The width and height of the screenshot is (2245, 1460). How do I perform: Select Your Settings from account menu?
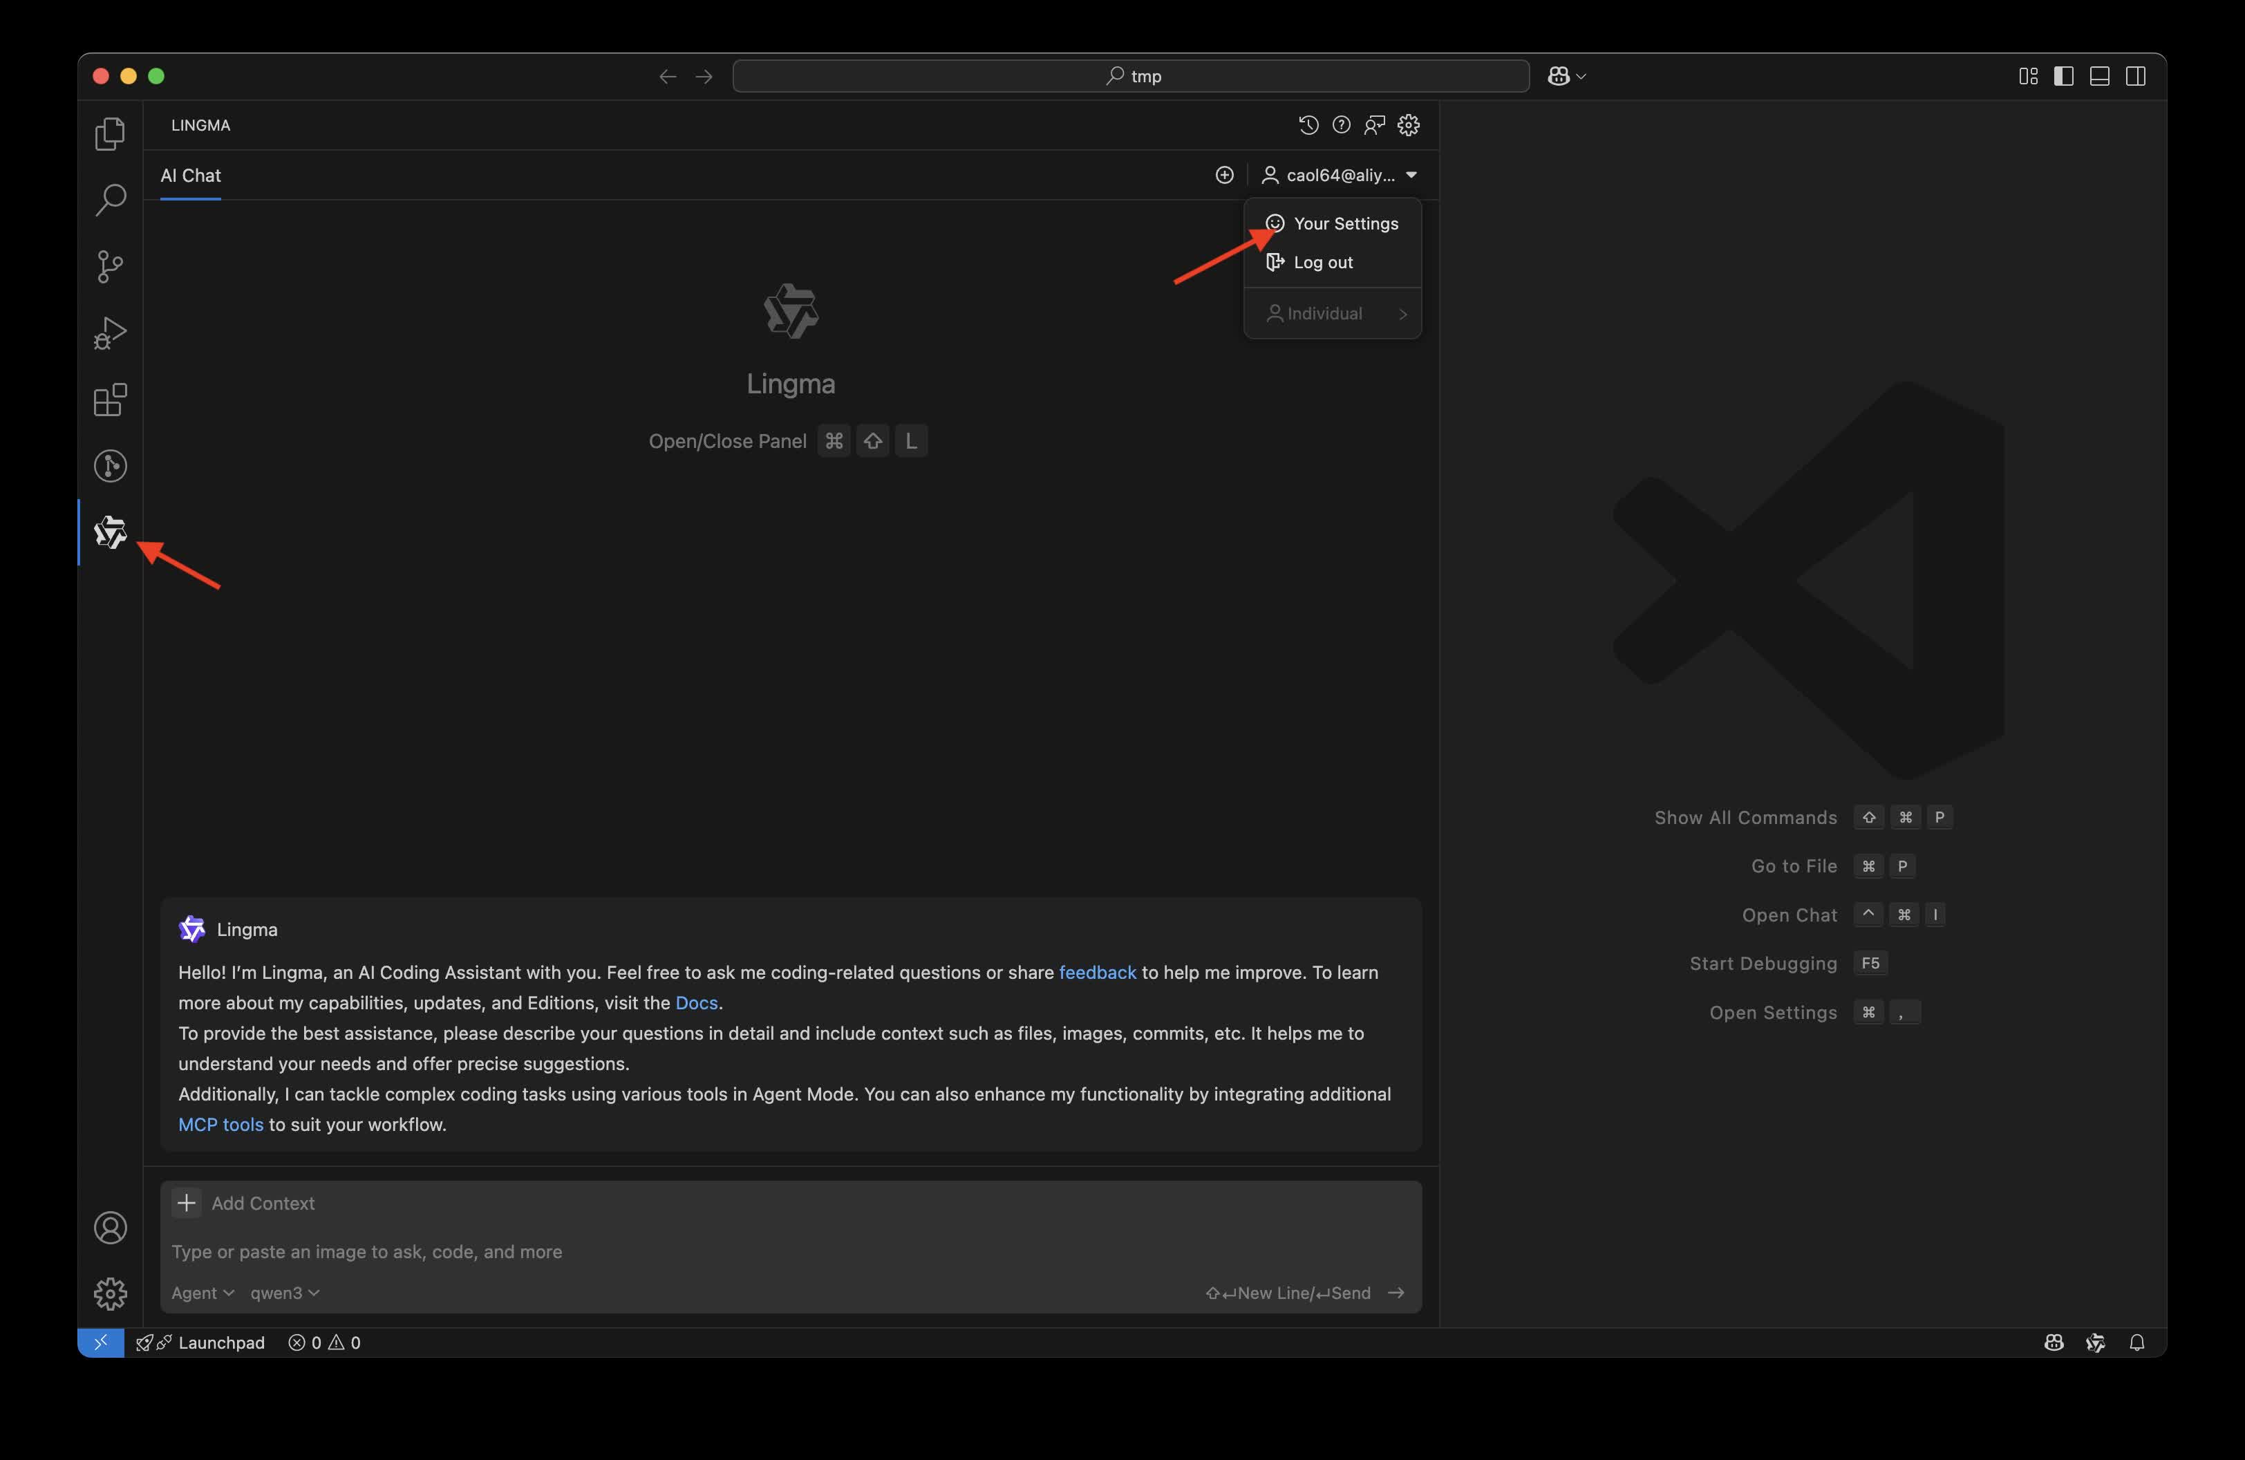[x=1332, y=223]
